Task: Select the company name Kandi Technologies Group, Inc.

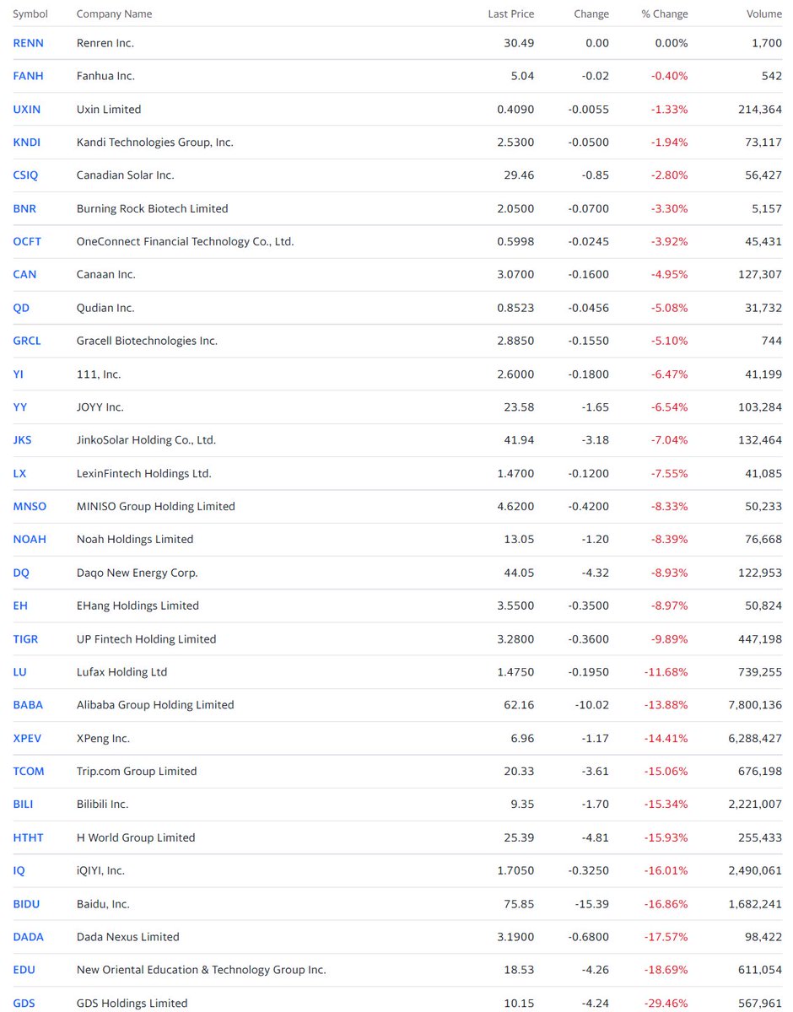Action: 155,143
